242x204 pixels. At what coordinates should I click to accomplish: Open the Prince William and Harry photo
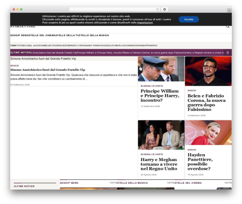161,69
